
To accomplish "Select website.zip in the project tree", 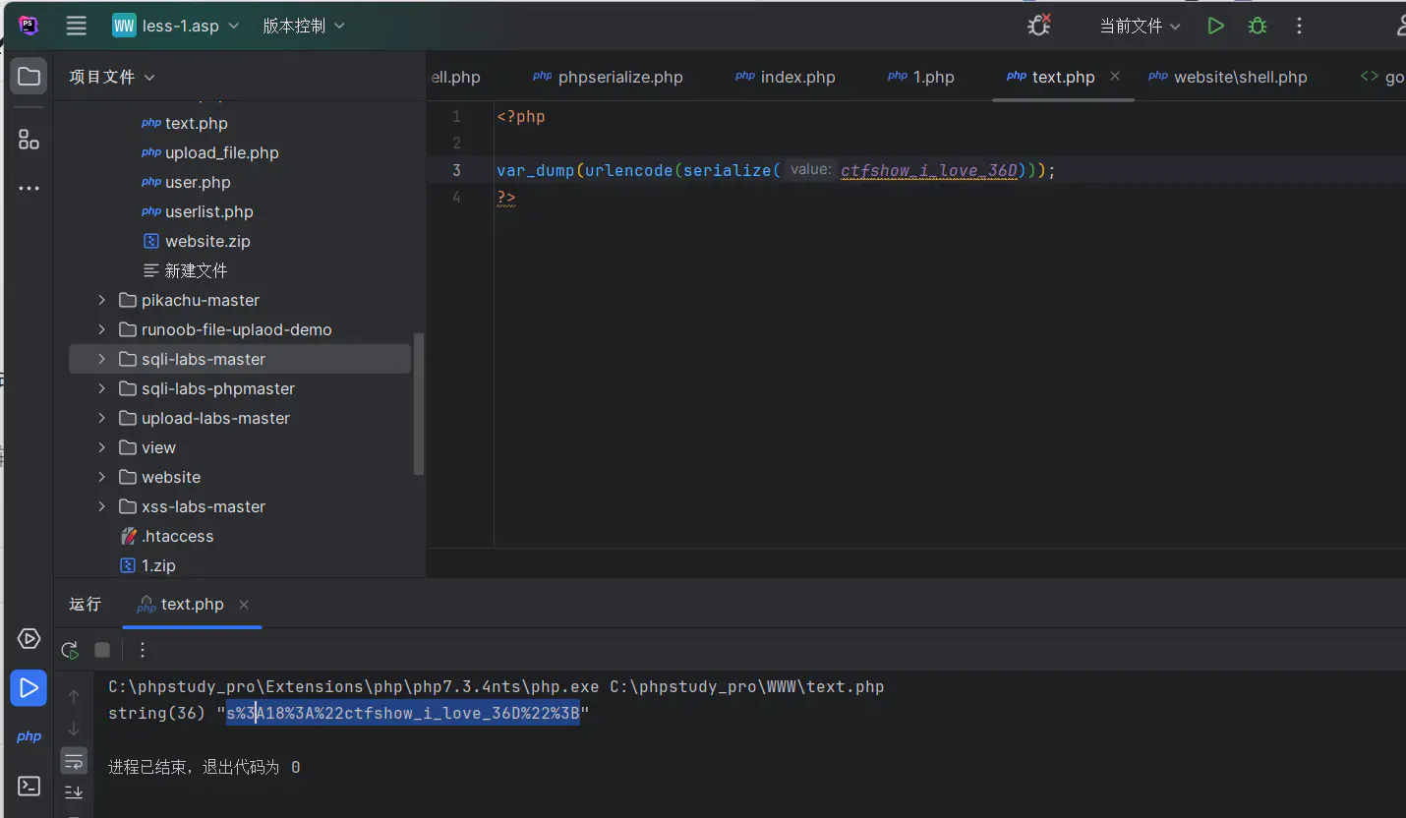I will (x=197, y=241).
